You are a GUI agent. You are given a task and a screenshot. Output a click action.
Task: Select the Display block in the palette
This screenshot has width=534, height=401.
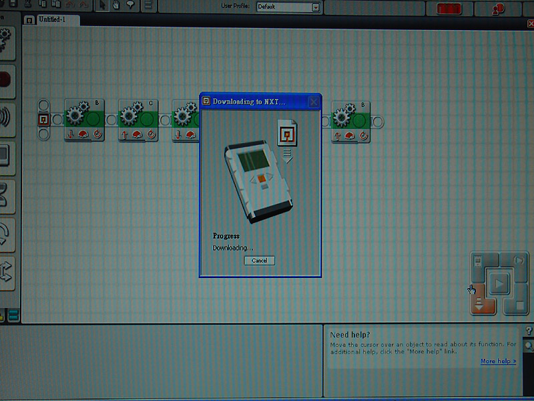pos(6,157)
